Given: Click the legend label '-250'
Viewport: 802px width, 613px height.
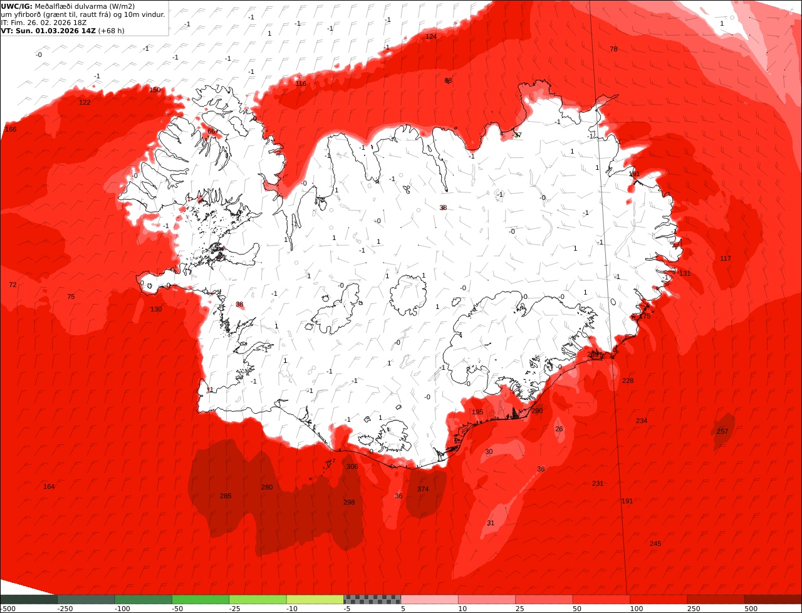Looking at the screenshot, I should (65, 609).
